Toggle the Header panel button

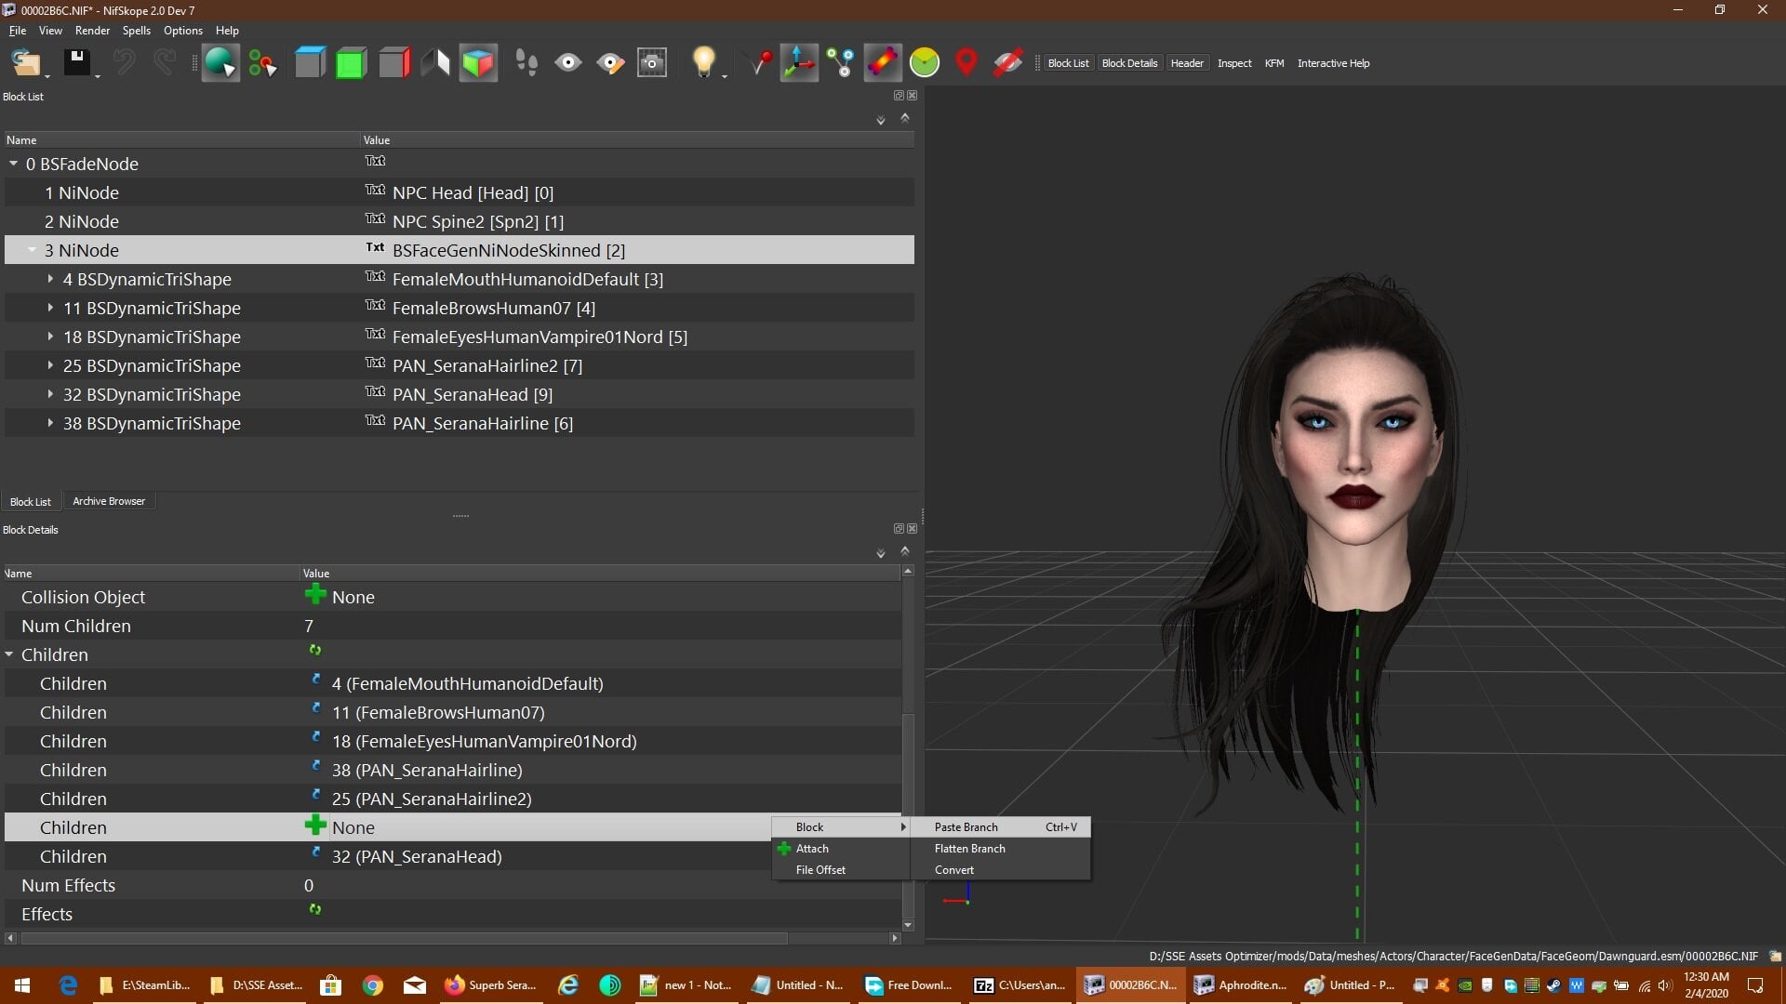pyautogui.click(x=1186, y=63)
